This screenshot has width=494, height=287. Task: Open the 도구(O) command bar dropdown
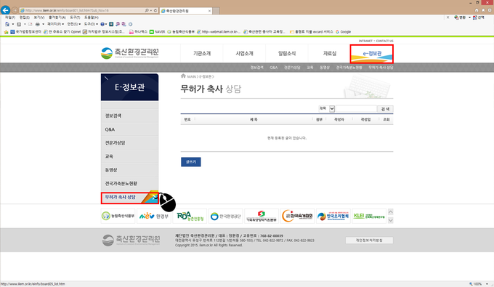coord(91,24)
